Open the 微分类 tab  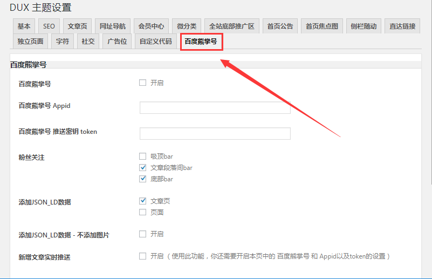pos(187,26)
